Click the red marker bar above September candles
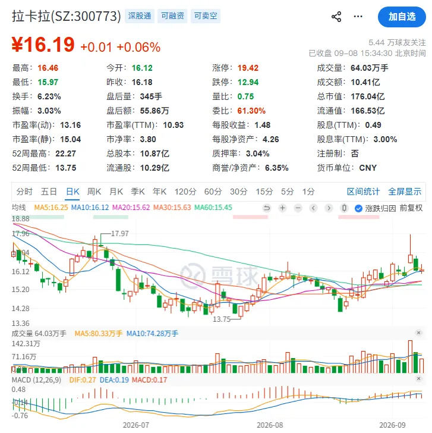The image size is (432, 433). (358, 217)
